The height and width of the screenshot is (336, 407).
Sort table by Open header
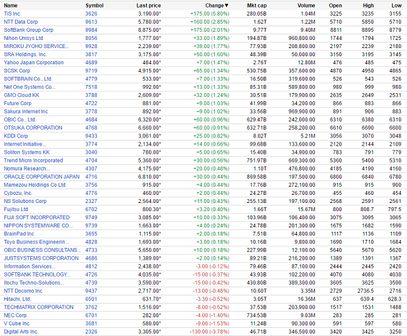point(336,6)
